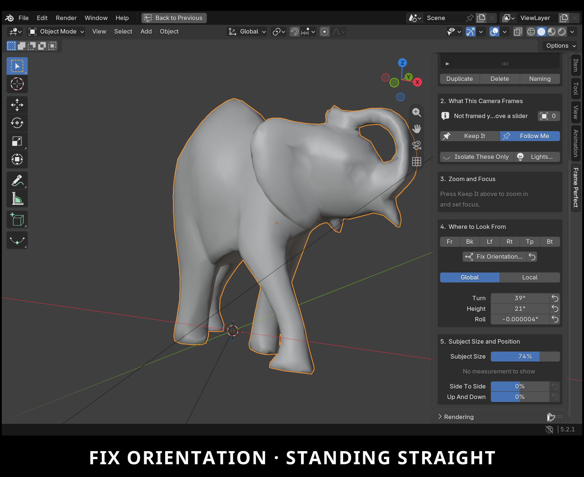Toggle snapping magnet in header
Viewport: 584px width, 477px height.
coord(294,32)
